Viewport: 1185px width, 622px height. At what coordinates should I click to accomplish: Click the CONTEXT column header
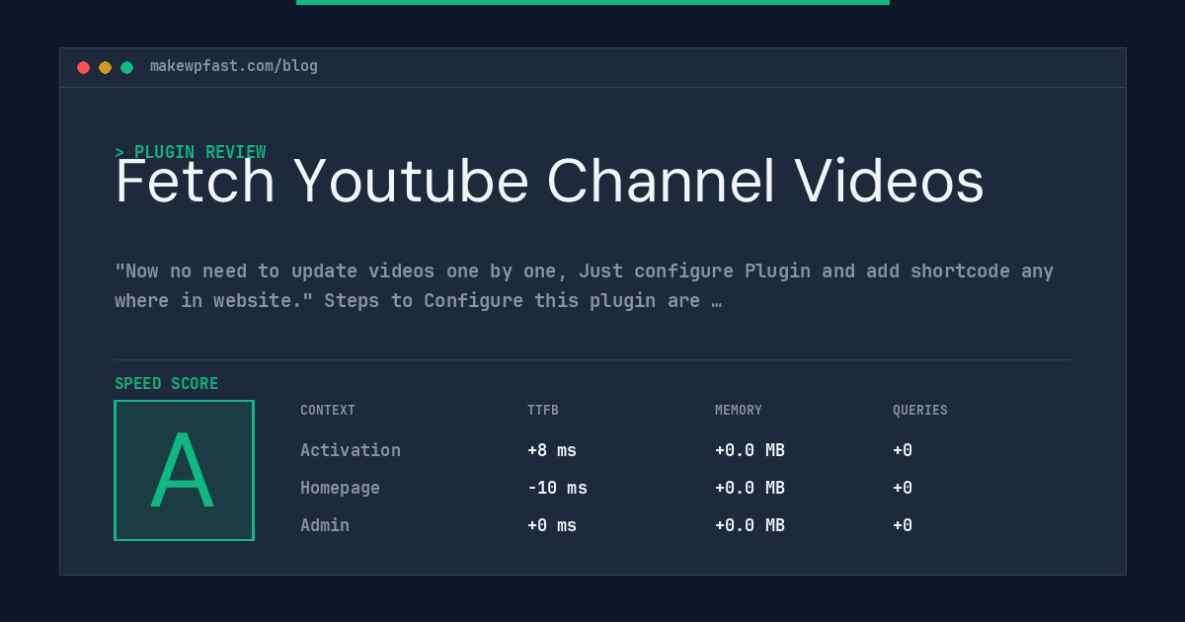coord(328,411)
